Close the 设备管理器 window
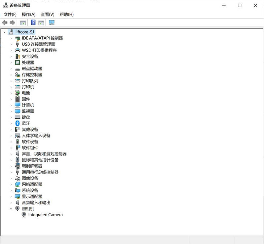This screenshot has width=264, height=244. [x=255, y=5]
